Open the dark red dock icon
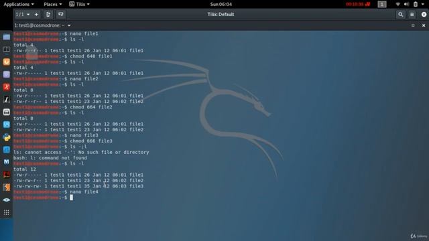The image size is (429, 241). [7, 175]
